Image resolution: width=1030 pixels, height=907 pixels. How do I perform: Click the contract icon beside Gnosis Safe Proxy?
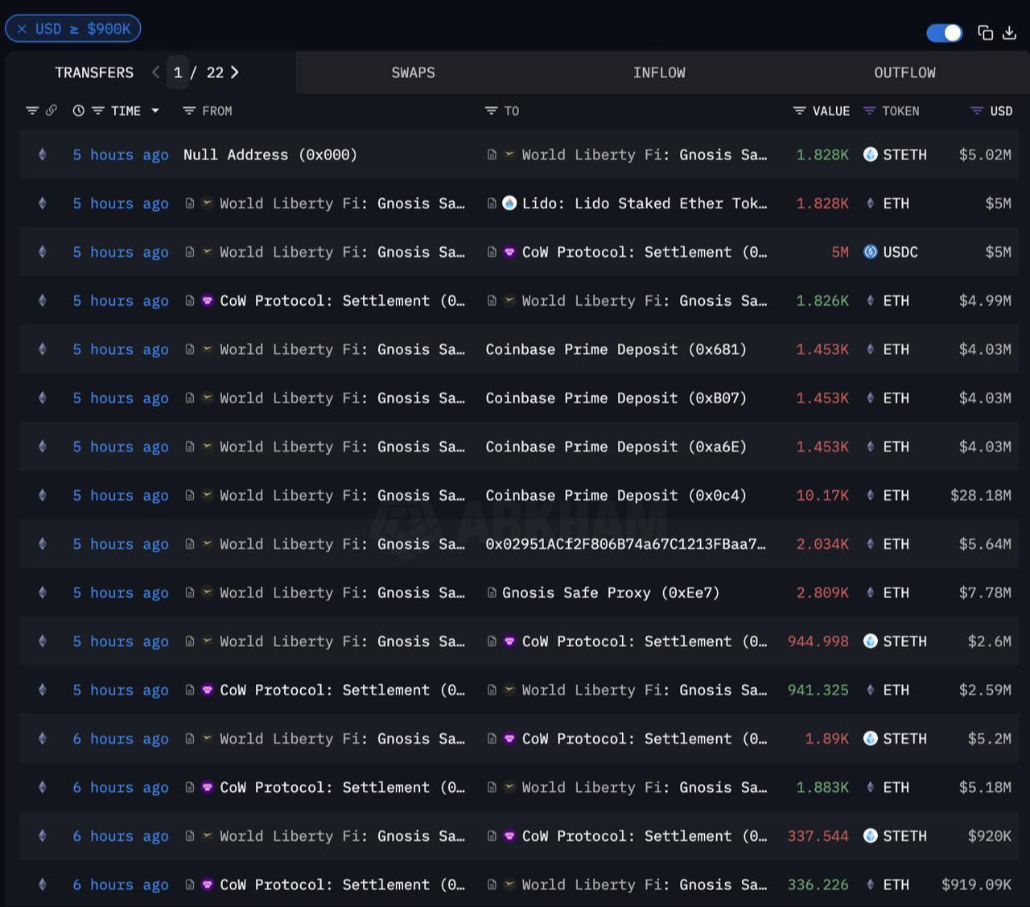[x=492, y=593]
